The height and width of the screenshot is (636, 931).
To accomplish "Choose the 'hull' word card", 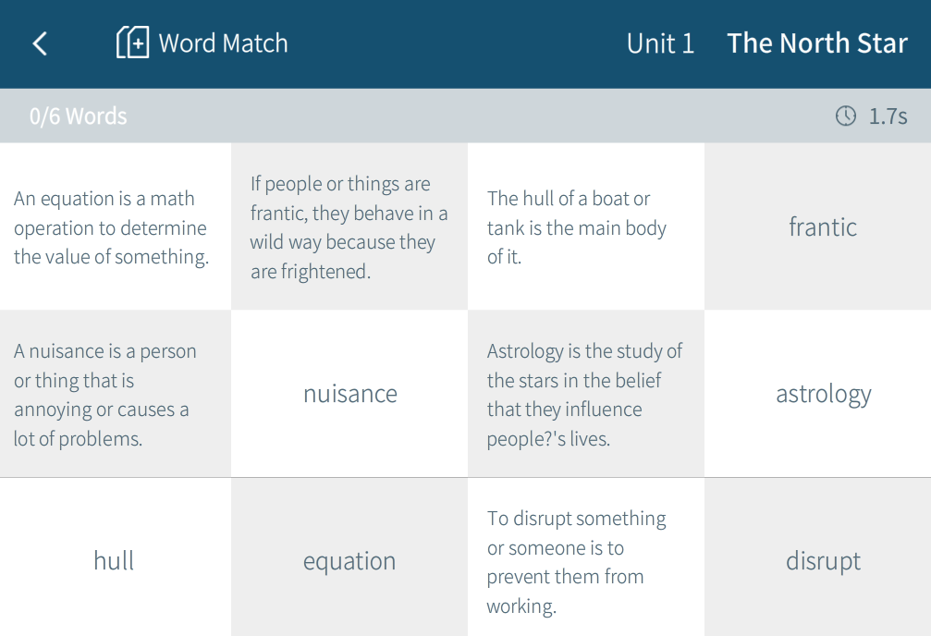I will pyautogui.click(x=115, y=560).
